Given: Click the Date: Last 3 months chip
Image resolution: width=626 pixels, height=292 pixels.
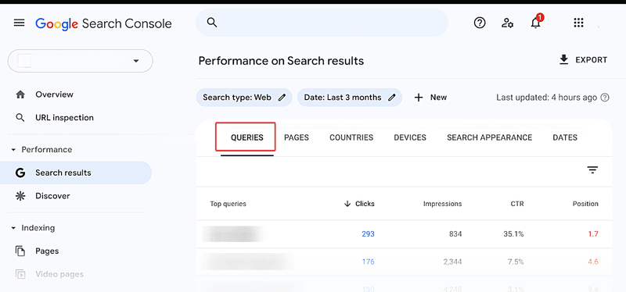Looking at the screenshot, I should coord(349,98).
